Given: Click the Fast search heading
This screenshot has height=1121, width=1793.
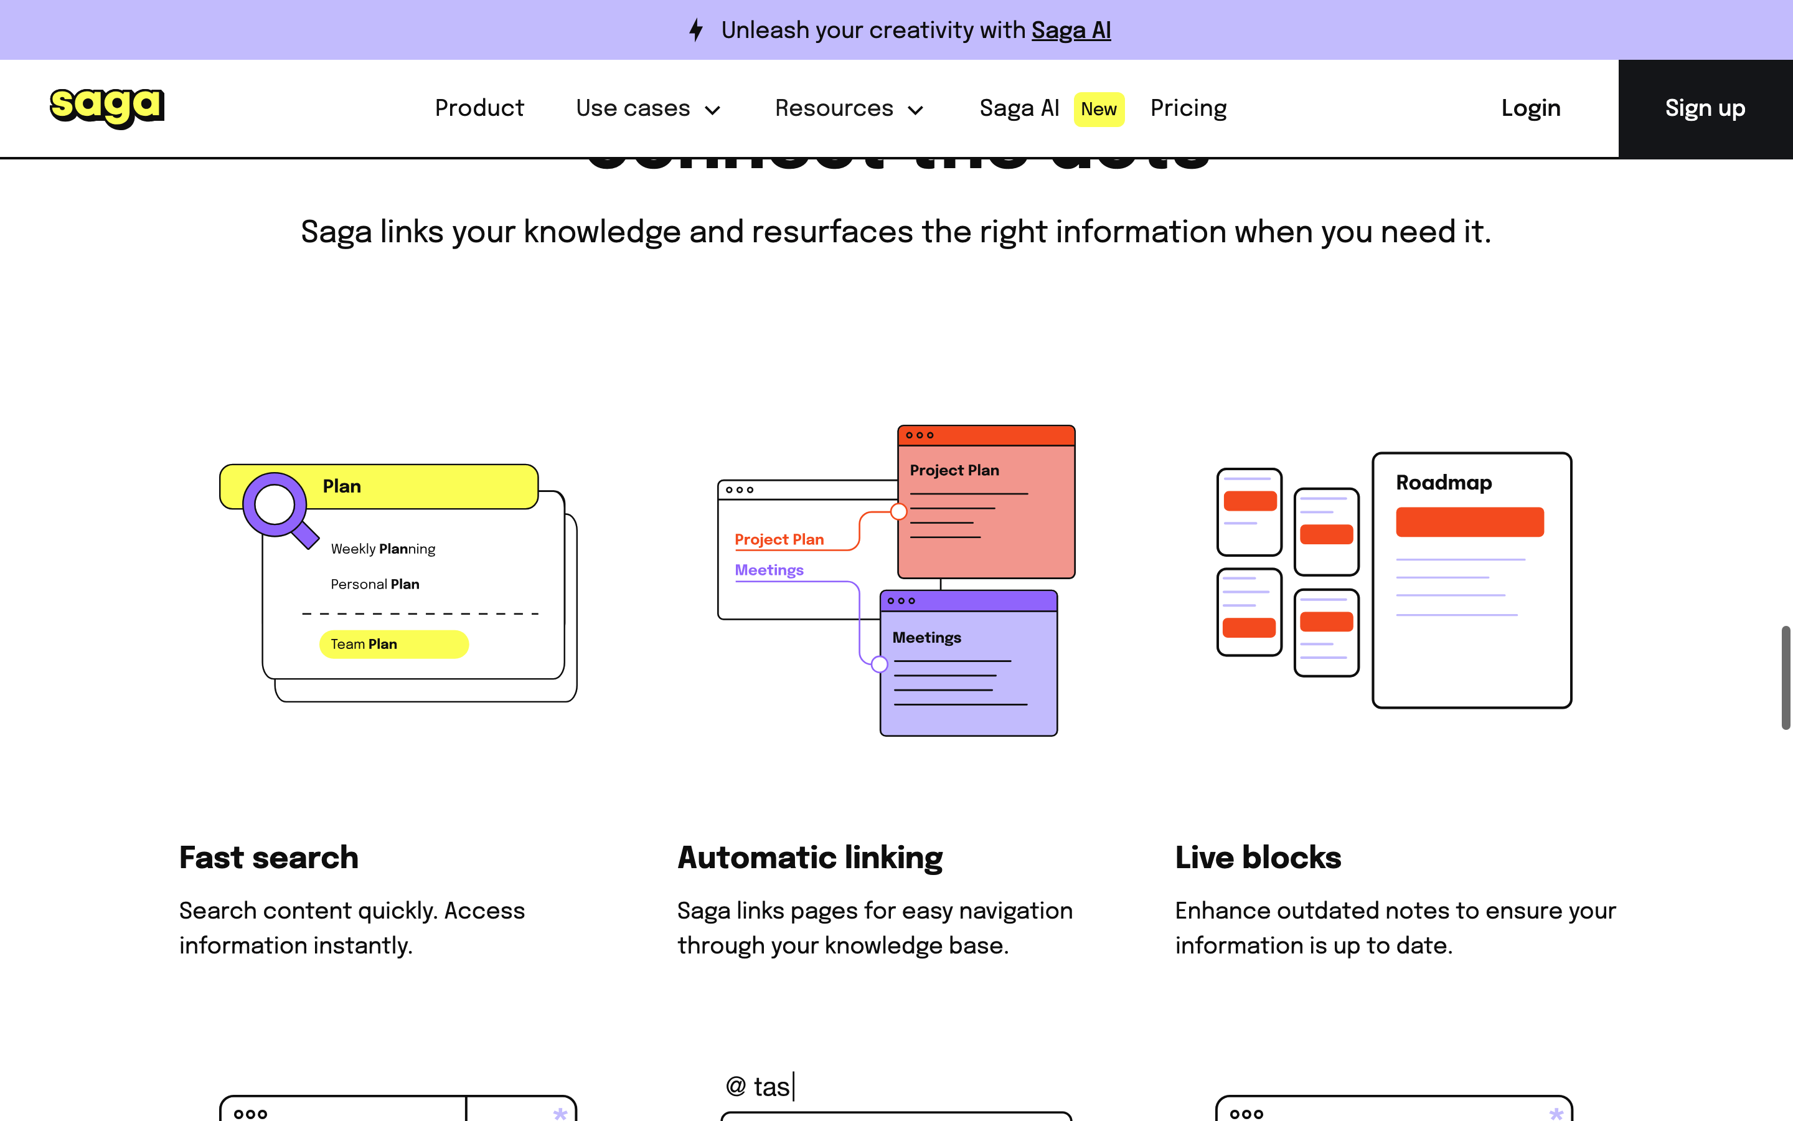Looking at the screenshot, I should coord(269,857).
